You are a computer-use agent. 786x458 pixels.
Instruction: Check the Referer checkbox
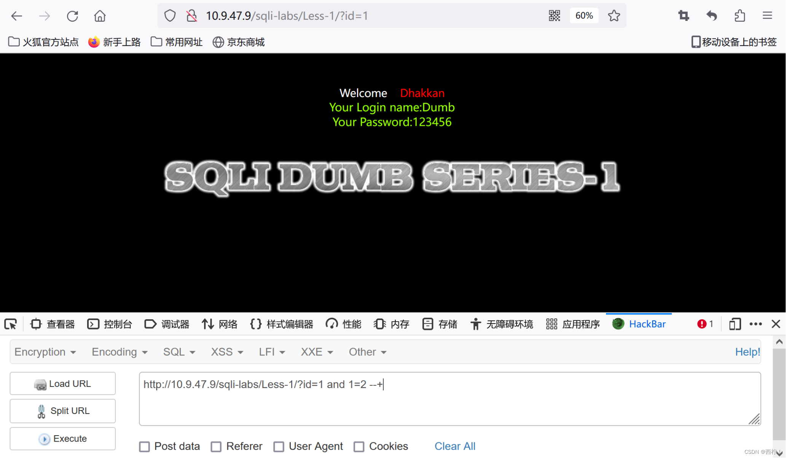tap(216, 447)
